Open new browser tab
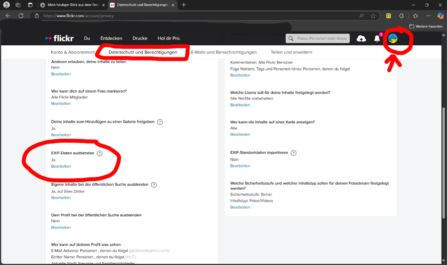447x265 pixels. tap(184, 5)
